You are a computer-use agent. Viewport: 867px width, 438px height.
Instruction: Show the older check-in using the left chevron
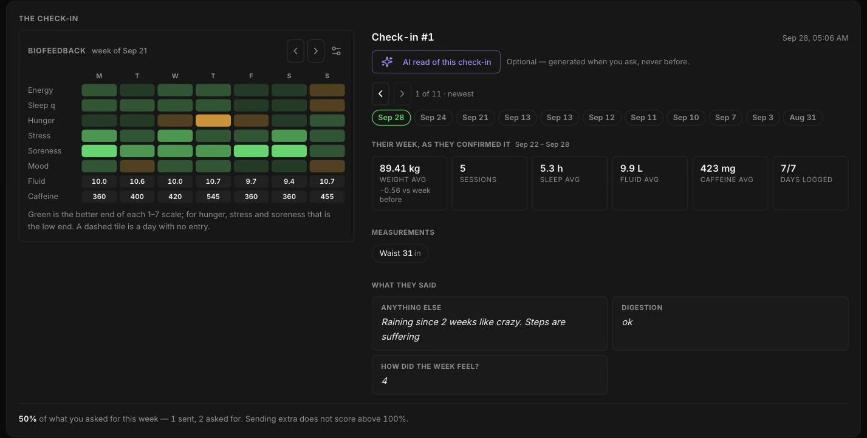[x=380, y=94]
